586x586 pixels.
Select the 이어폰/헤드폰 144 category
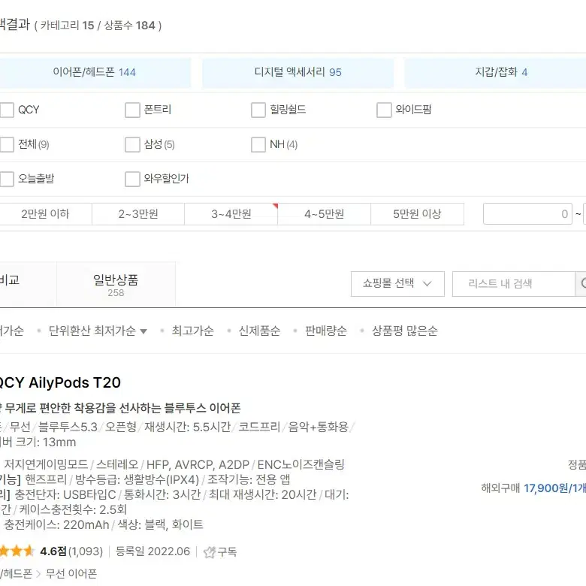(x=95, y=73)
